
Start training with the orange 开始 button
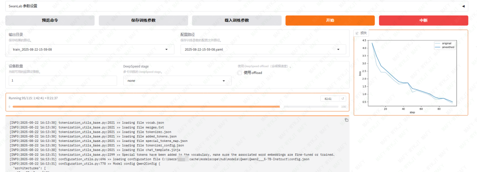point(330,20)
